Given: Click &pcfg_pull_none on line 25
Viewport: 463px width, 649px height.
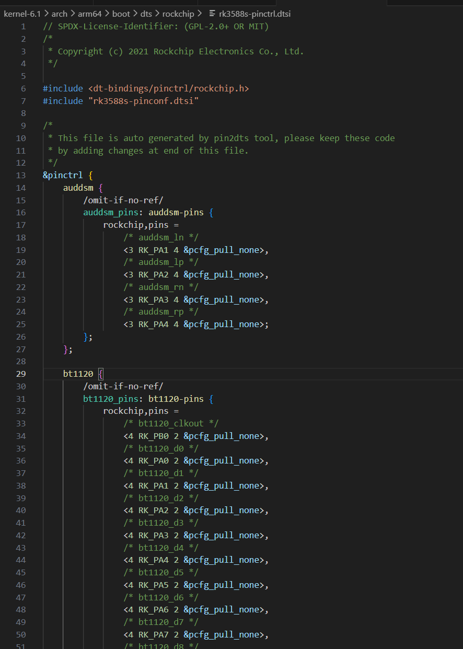Looking at the screenshot, I should (222, 324).
